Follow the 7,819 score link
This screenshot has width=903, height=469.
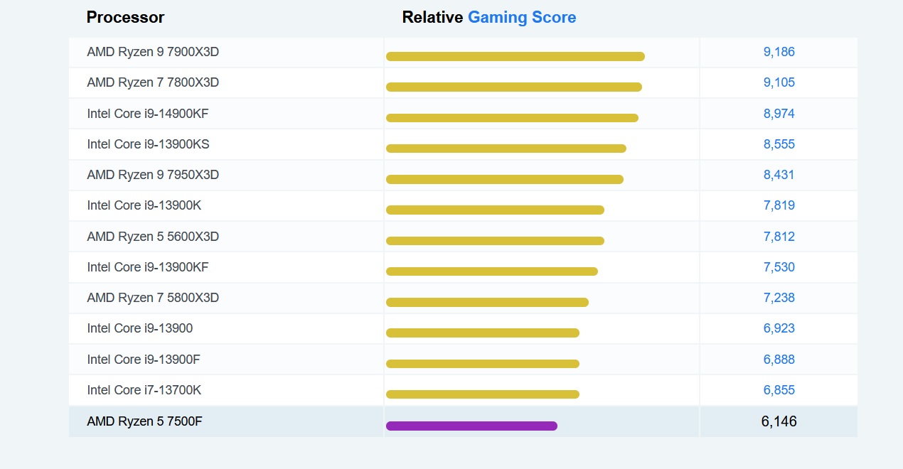779,205
